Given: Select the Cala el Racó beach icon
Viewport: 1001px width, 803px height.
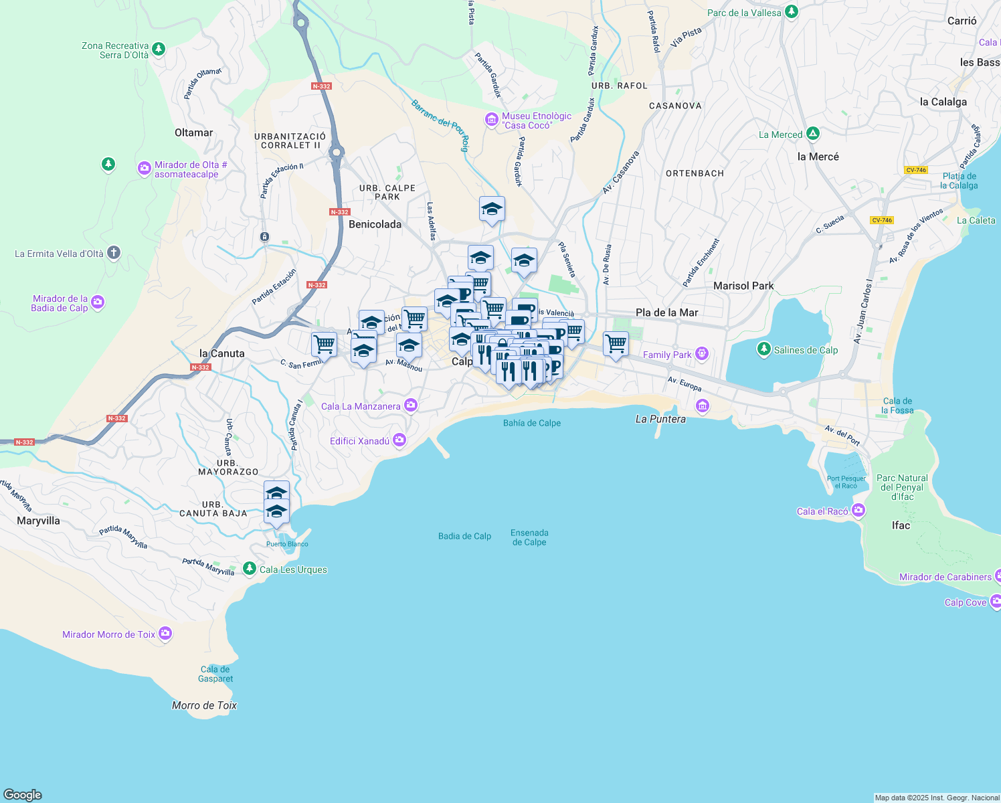Looking at the screenshot, I should tap(858, 510).
